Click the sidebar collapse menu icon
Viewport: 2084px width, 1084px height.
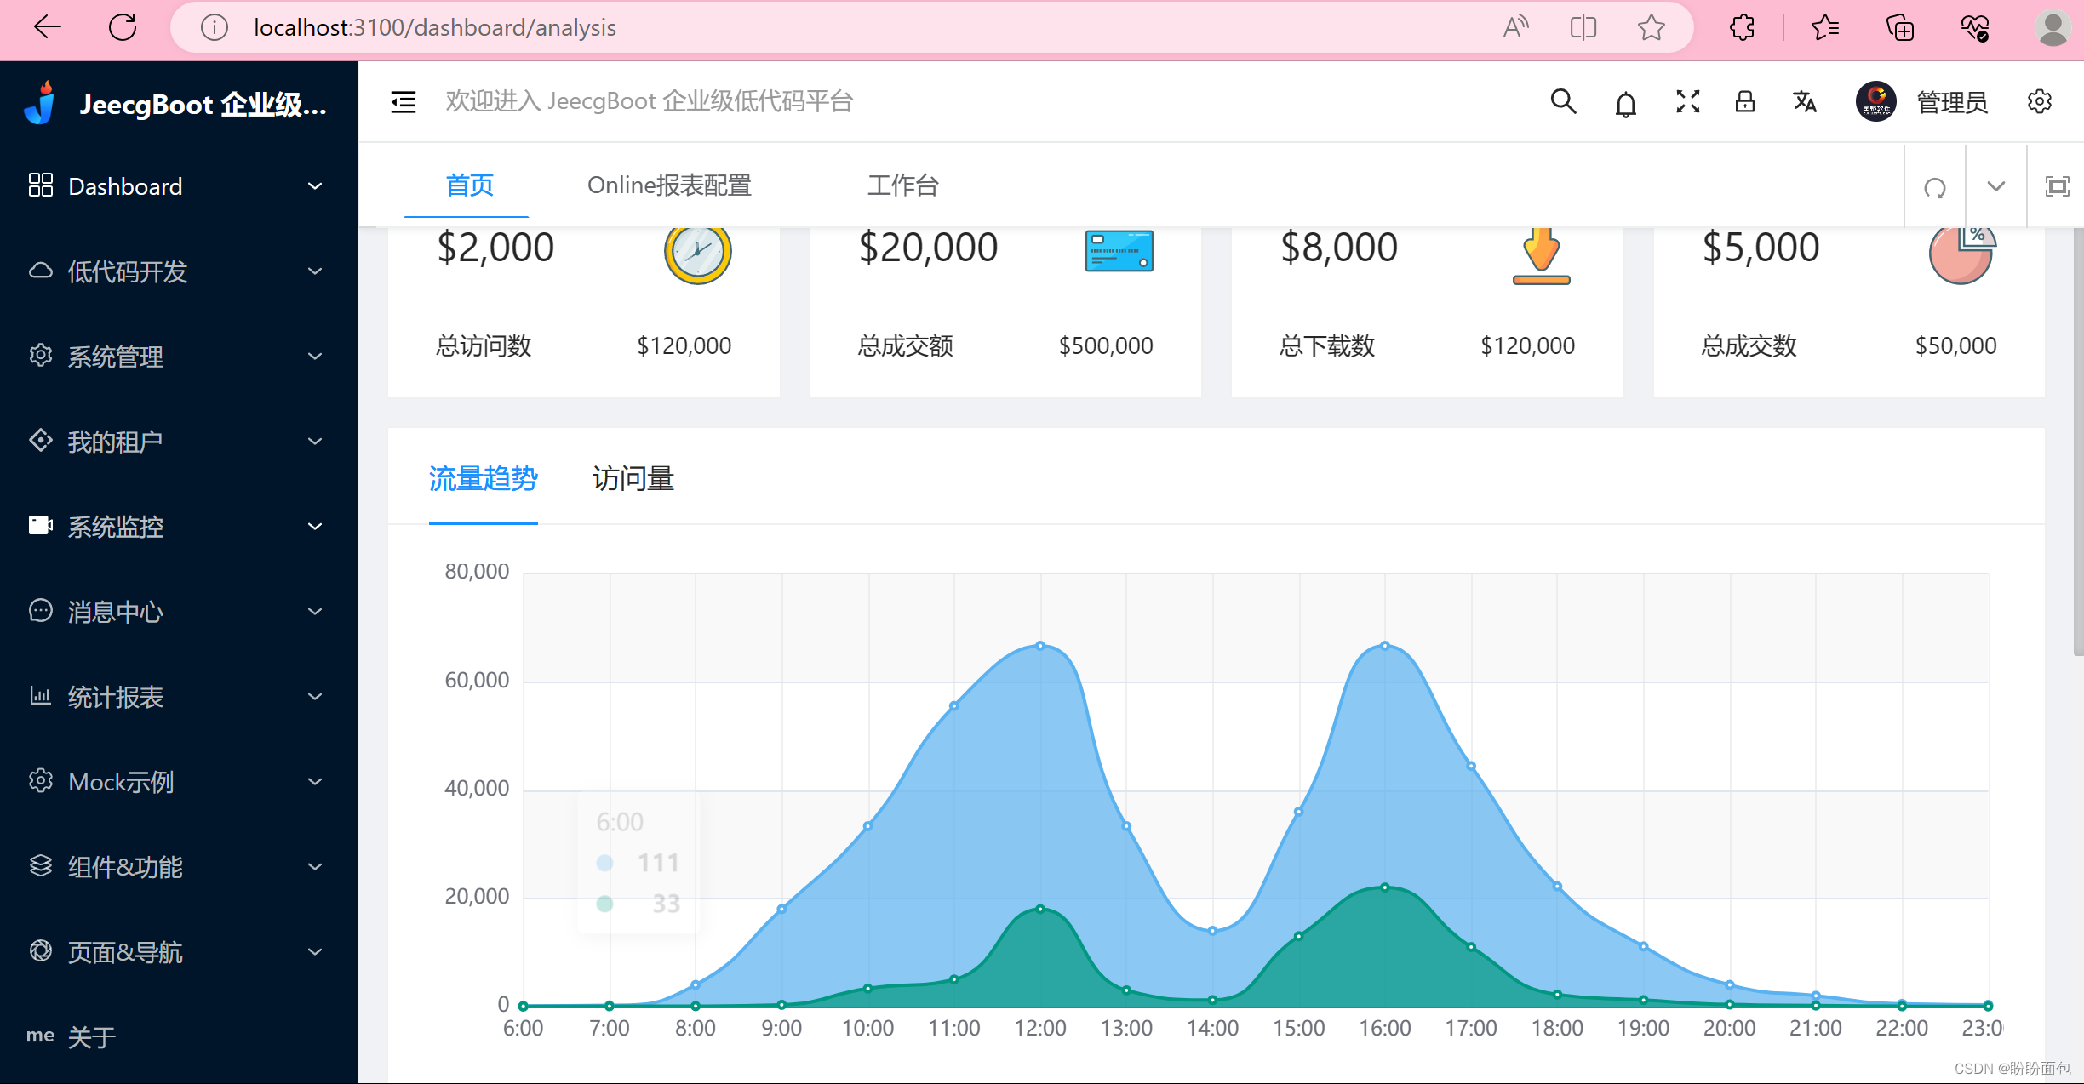(403, 102)
